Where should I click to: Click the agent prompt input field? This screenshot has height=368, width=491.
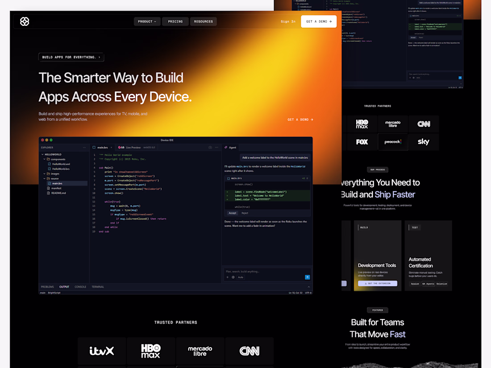[267, 271]
